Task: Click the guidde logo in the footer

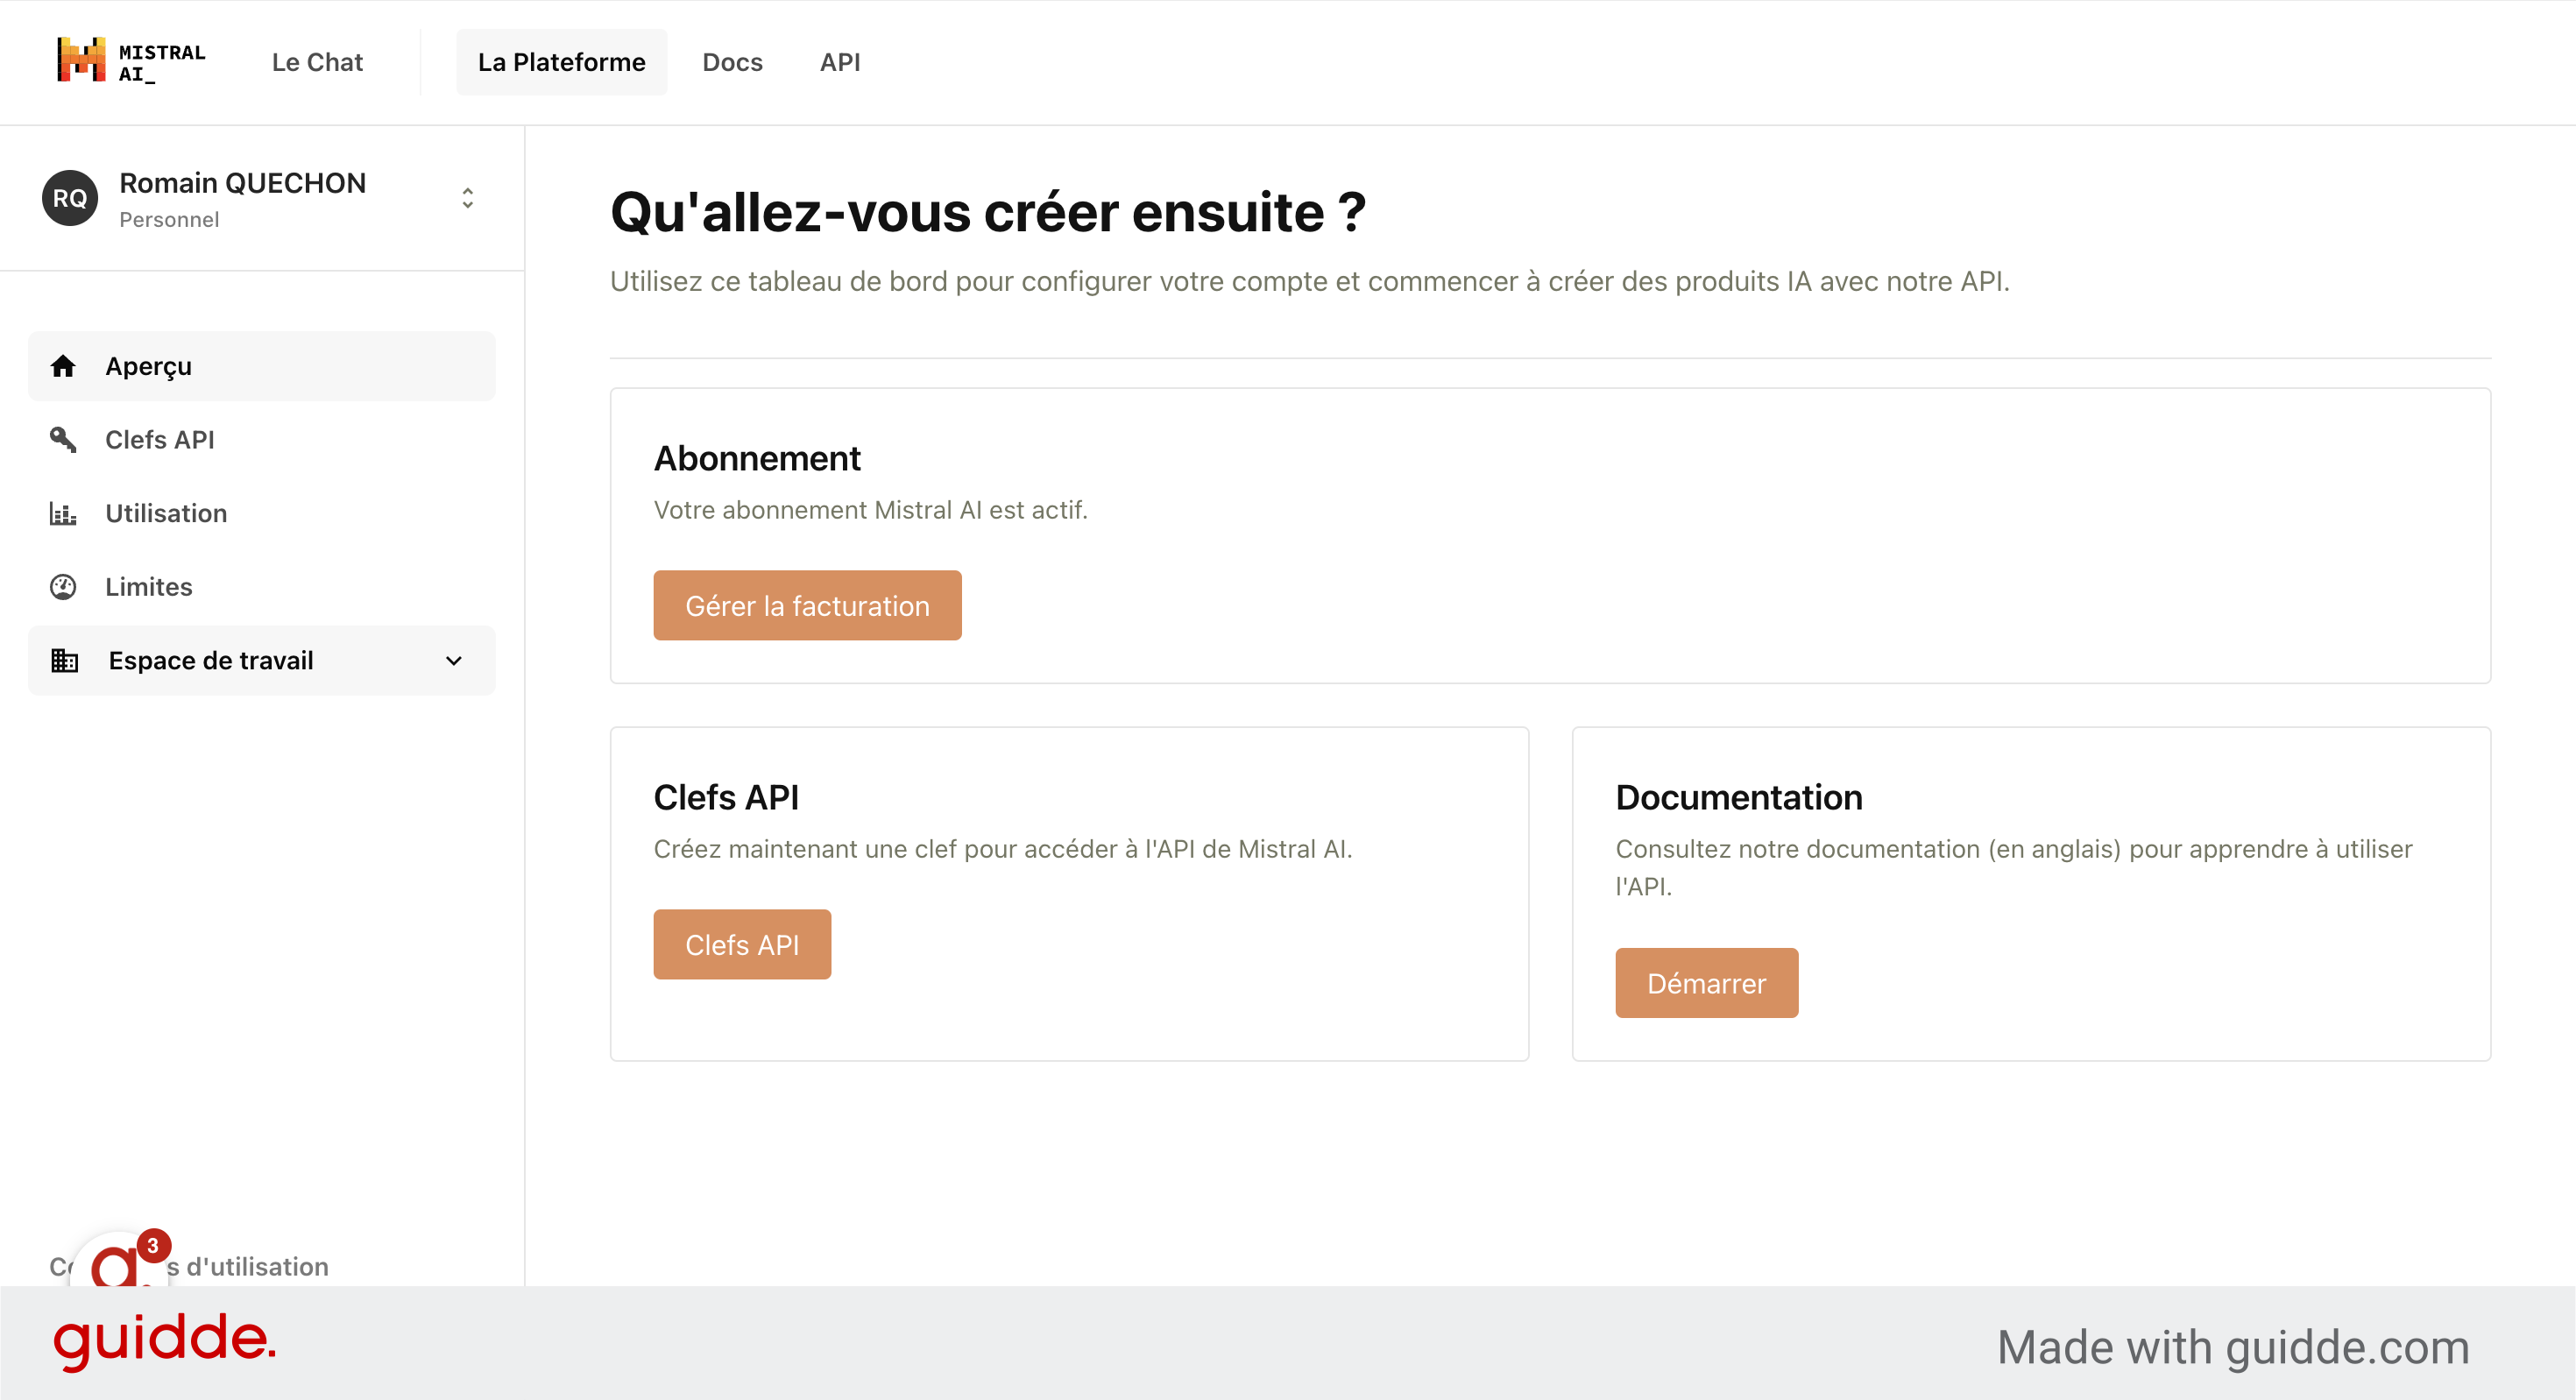Action: pos(164,1343)
